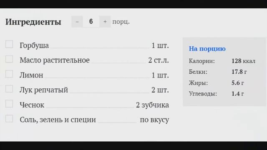
Task: Click the 128 ккал calories value
Action: [243, 61]
